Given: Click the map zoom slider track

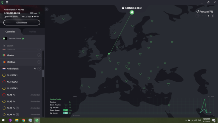Looking at the screenshot, I should click(x=205, y=16).
